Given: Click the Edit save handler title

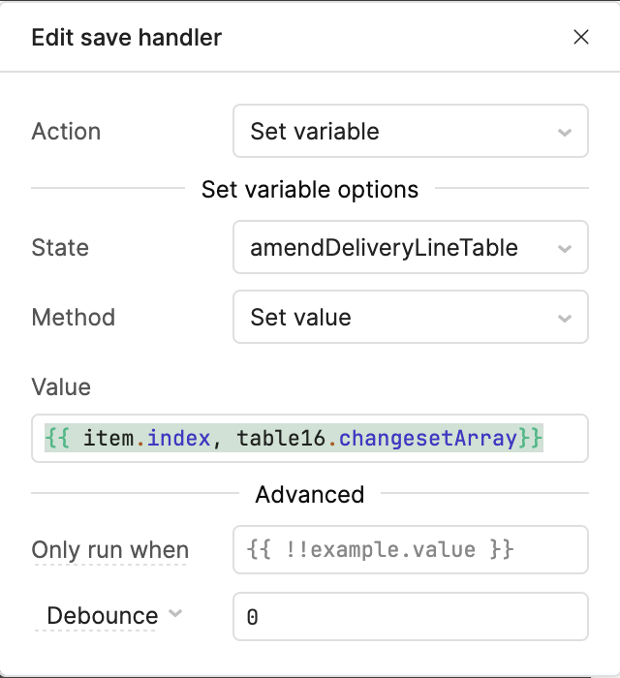Looking at the screenshot, I should tap(127, 38).
